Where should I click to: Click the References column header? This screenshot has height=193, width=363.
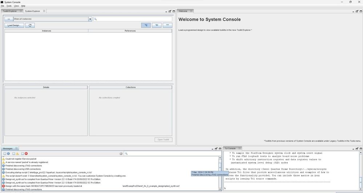pyautogui.click(x=130, y=31)
